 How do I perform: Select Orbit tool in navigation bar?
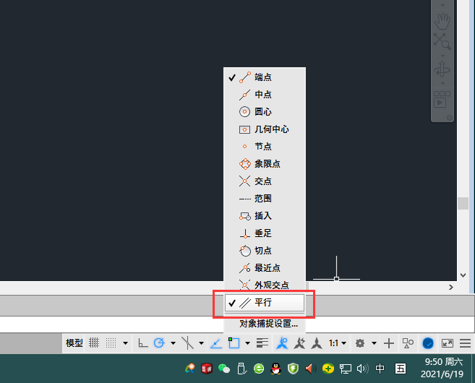pos(442,69)
